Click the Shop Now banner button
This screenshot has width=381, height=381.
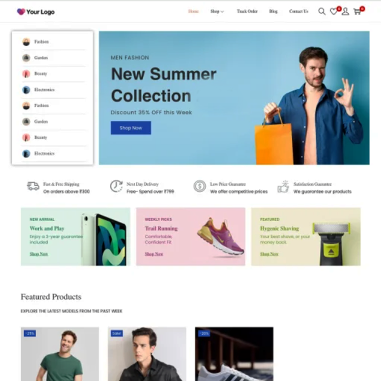[x=131, y=128]
